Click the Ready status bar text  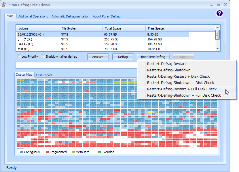12,168
